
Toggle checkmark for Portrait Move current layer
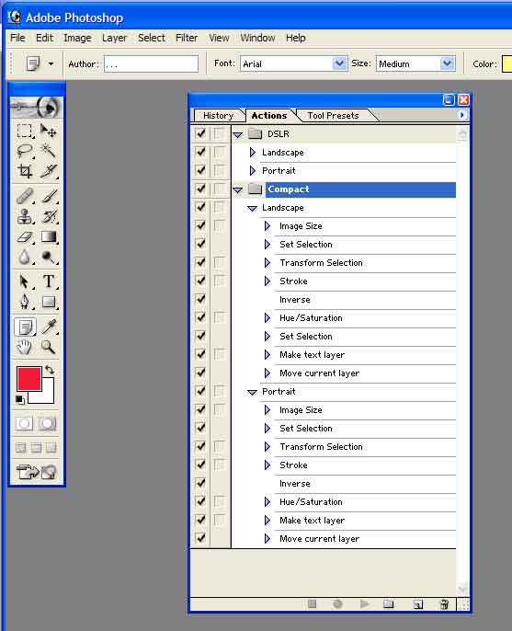[x=200, y=537]
